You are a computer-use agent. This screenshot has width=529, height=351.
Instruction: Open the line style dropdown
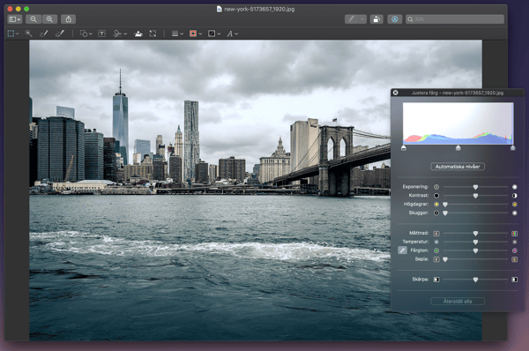coord(177,34)
